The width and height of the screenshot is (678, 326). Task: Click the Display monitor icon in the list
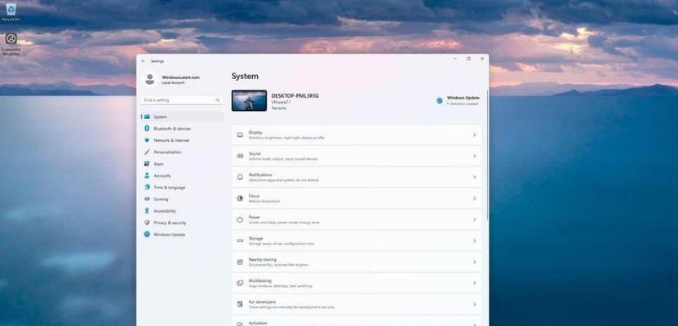[x=240, y=135]
